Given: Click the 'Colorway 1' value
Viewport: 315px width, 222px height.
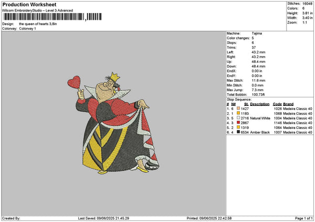Looking at the screenshot, I should pos(27,29).
